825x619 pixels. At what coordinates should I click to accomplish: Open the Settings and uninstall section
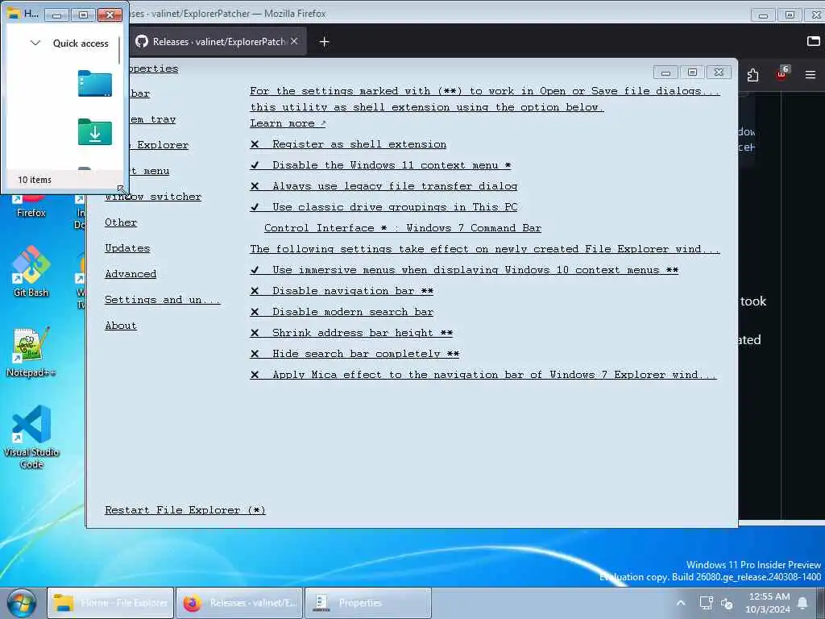[x=163, y=300]
